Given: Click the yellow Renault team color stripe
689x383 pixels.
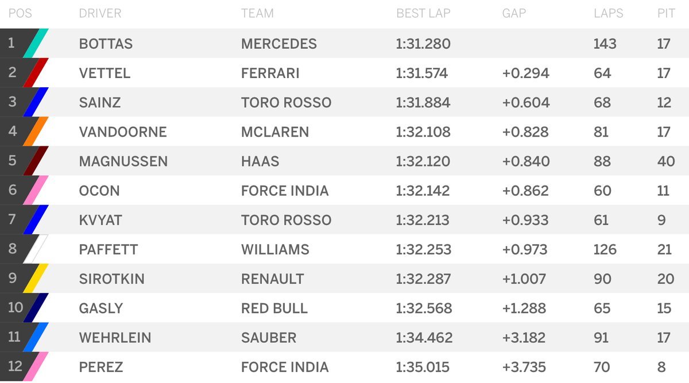Looking at the screenshot, I should pos(36,278).
